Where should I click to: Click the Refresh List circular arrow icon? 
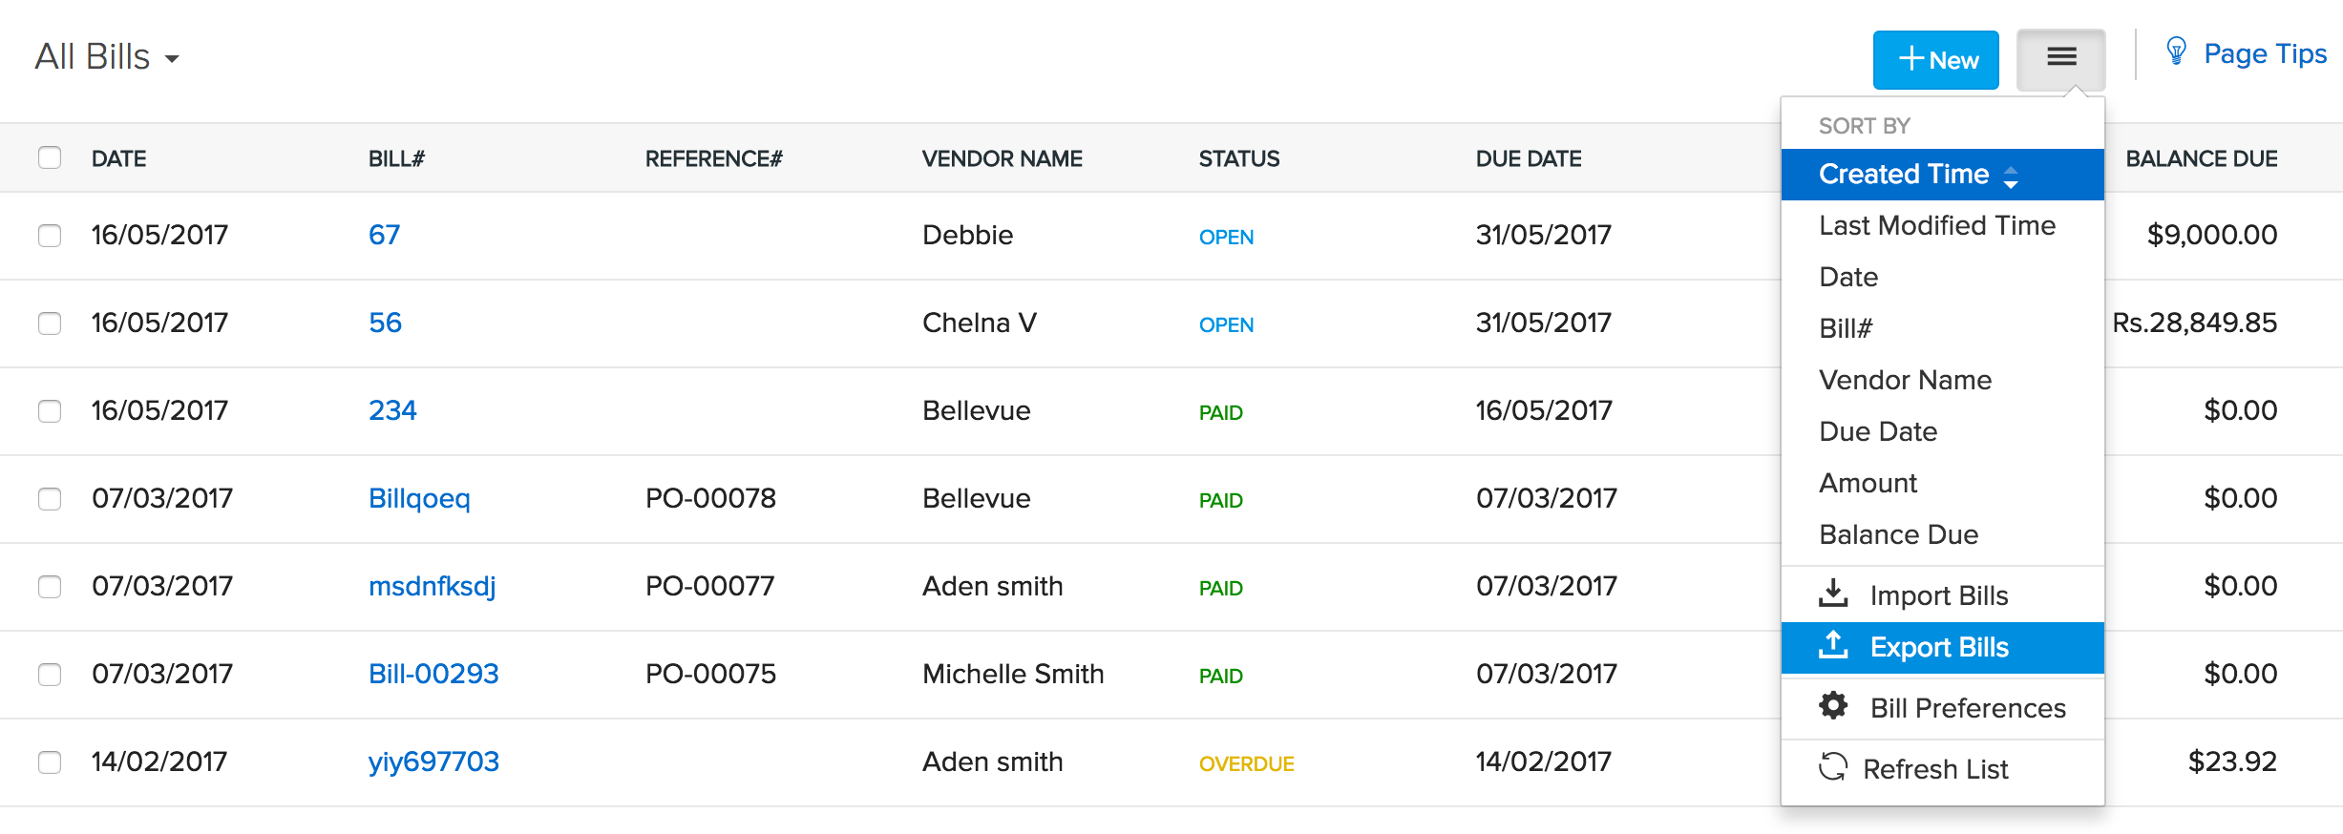click(x=1832, y=767)
